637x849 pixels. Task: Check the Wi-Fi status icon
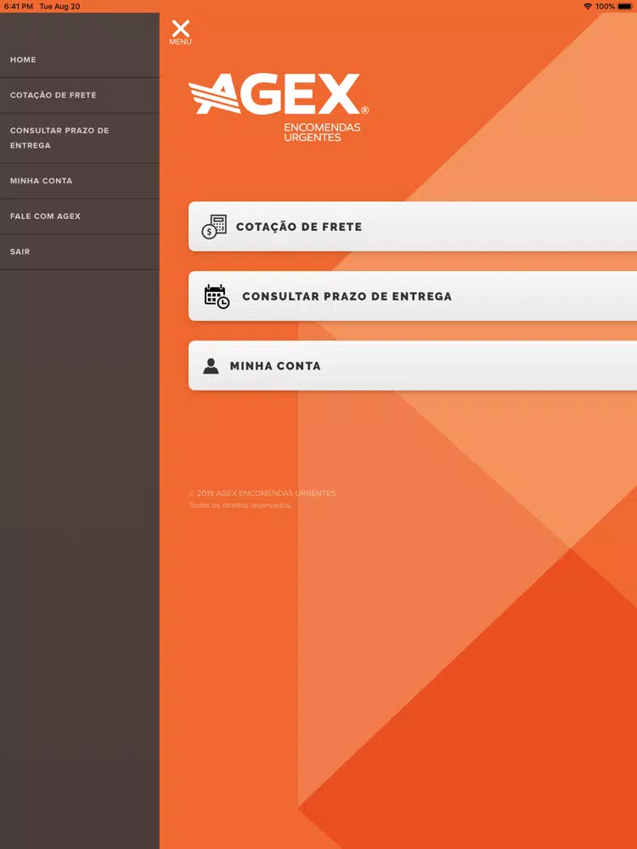pos(588,7)
